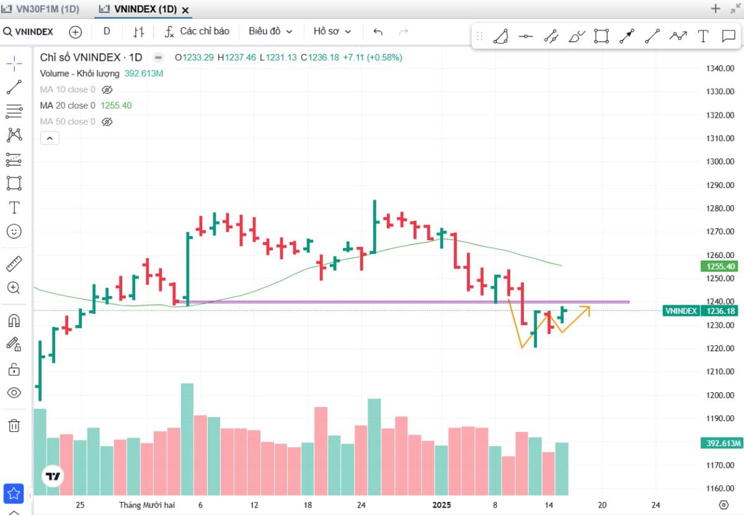Select the parallel channel tool in favorites
This screenshot has width=744, height=515.
[x=551, y=37]
